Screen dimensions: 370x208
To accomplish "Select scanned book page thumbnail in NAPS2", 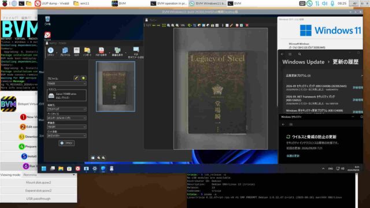I will coord(116,86).
